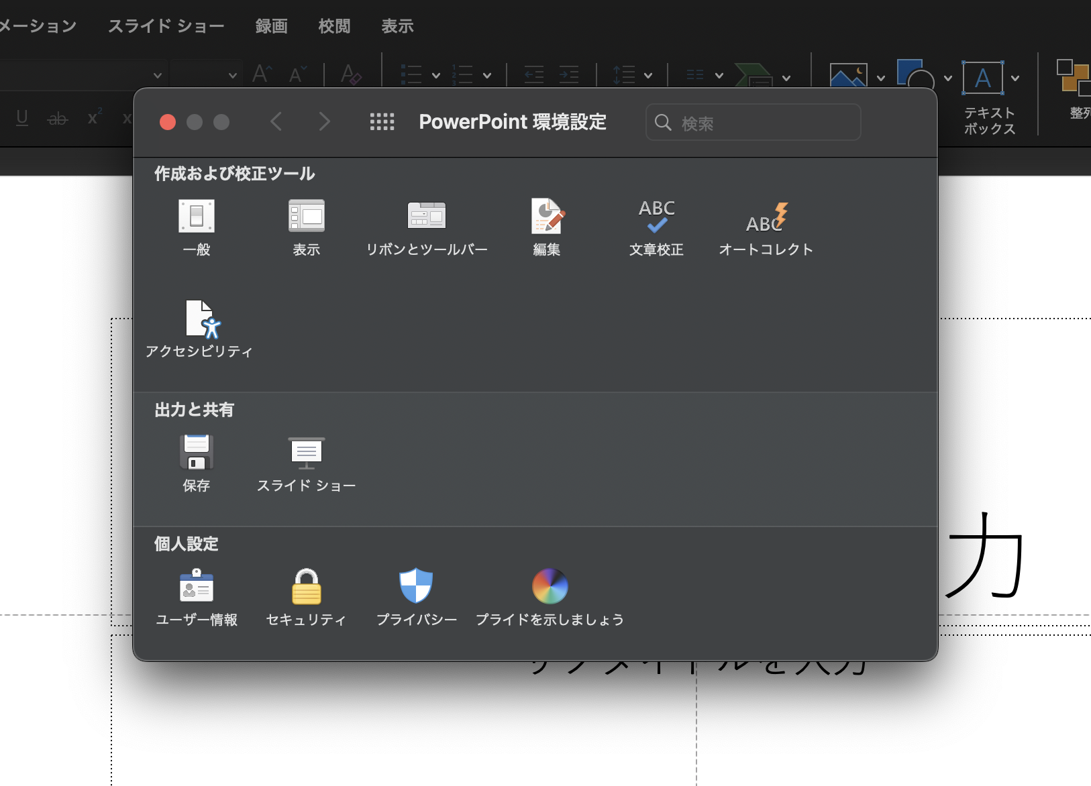Open アクセシビリティ preferences
Screen dimensions: 1091x786
[199, 329]
